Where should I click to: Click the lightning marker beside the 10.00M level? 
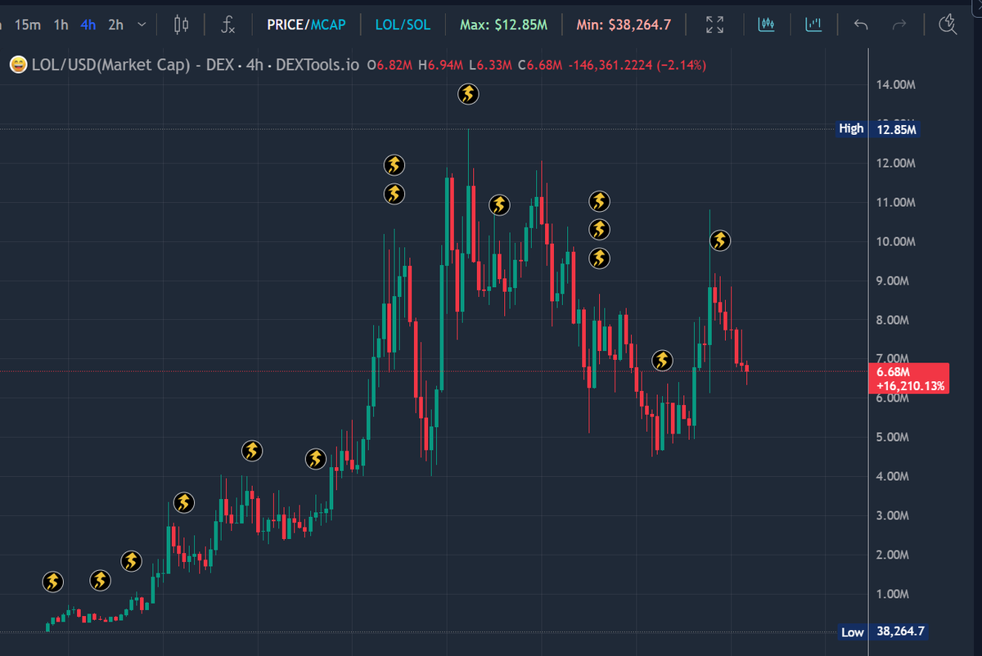click(x=719, y=240)
